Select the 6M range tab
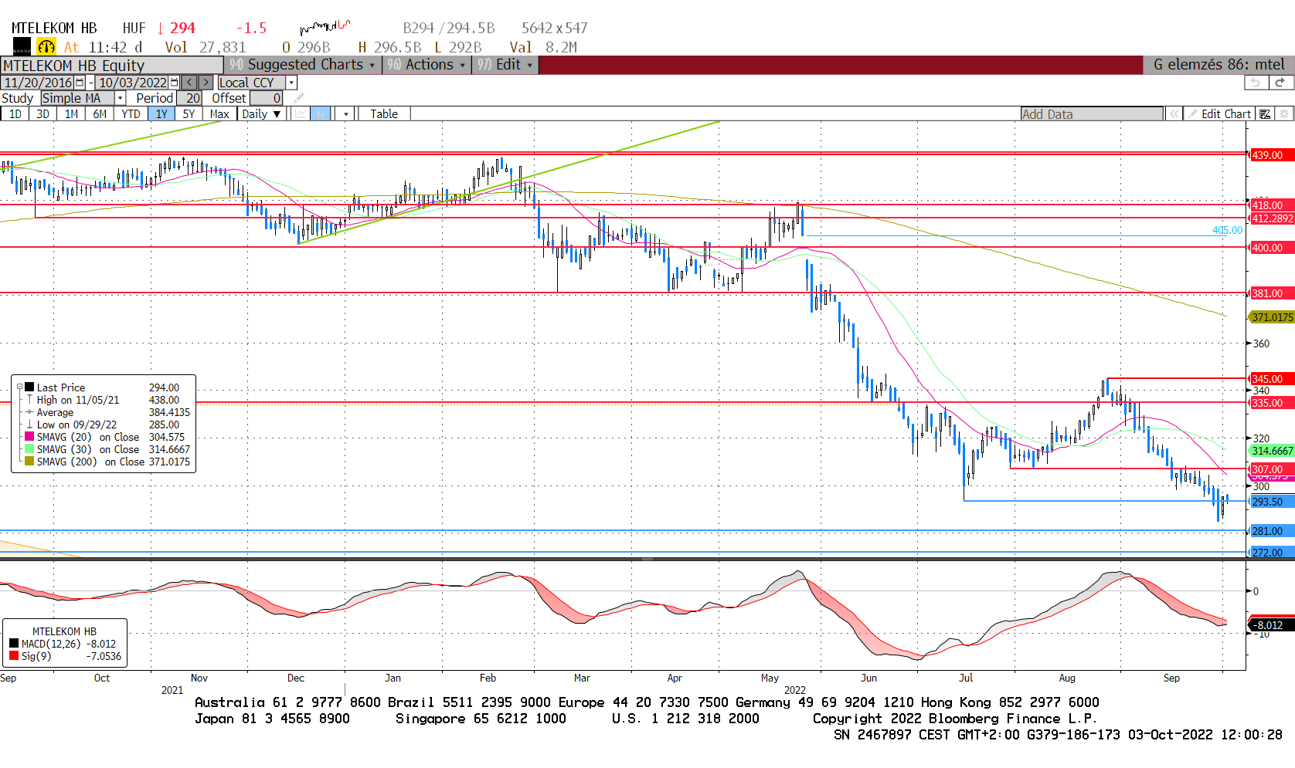1295x768 pixels. coord(100,113)
